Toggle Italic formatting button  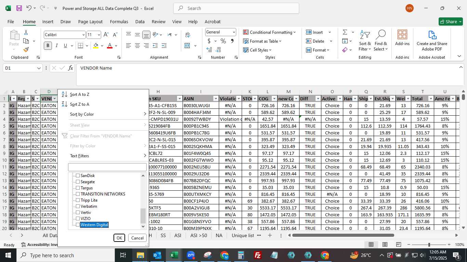[56, 46]
